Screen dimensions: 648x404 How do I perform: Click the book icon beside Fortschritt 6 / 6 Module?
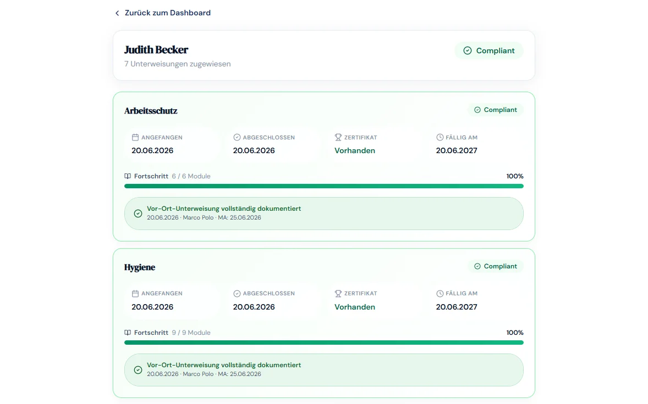tap(128, 176)
